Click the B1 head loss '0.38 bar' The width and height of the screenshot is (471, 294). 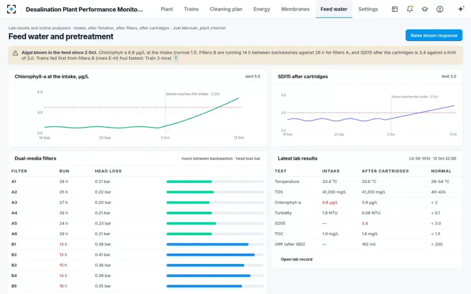click(103, 244)
